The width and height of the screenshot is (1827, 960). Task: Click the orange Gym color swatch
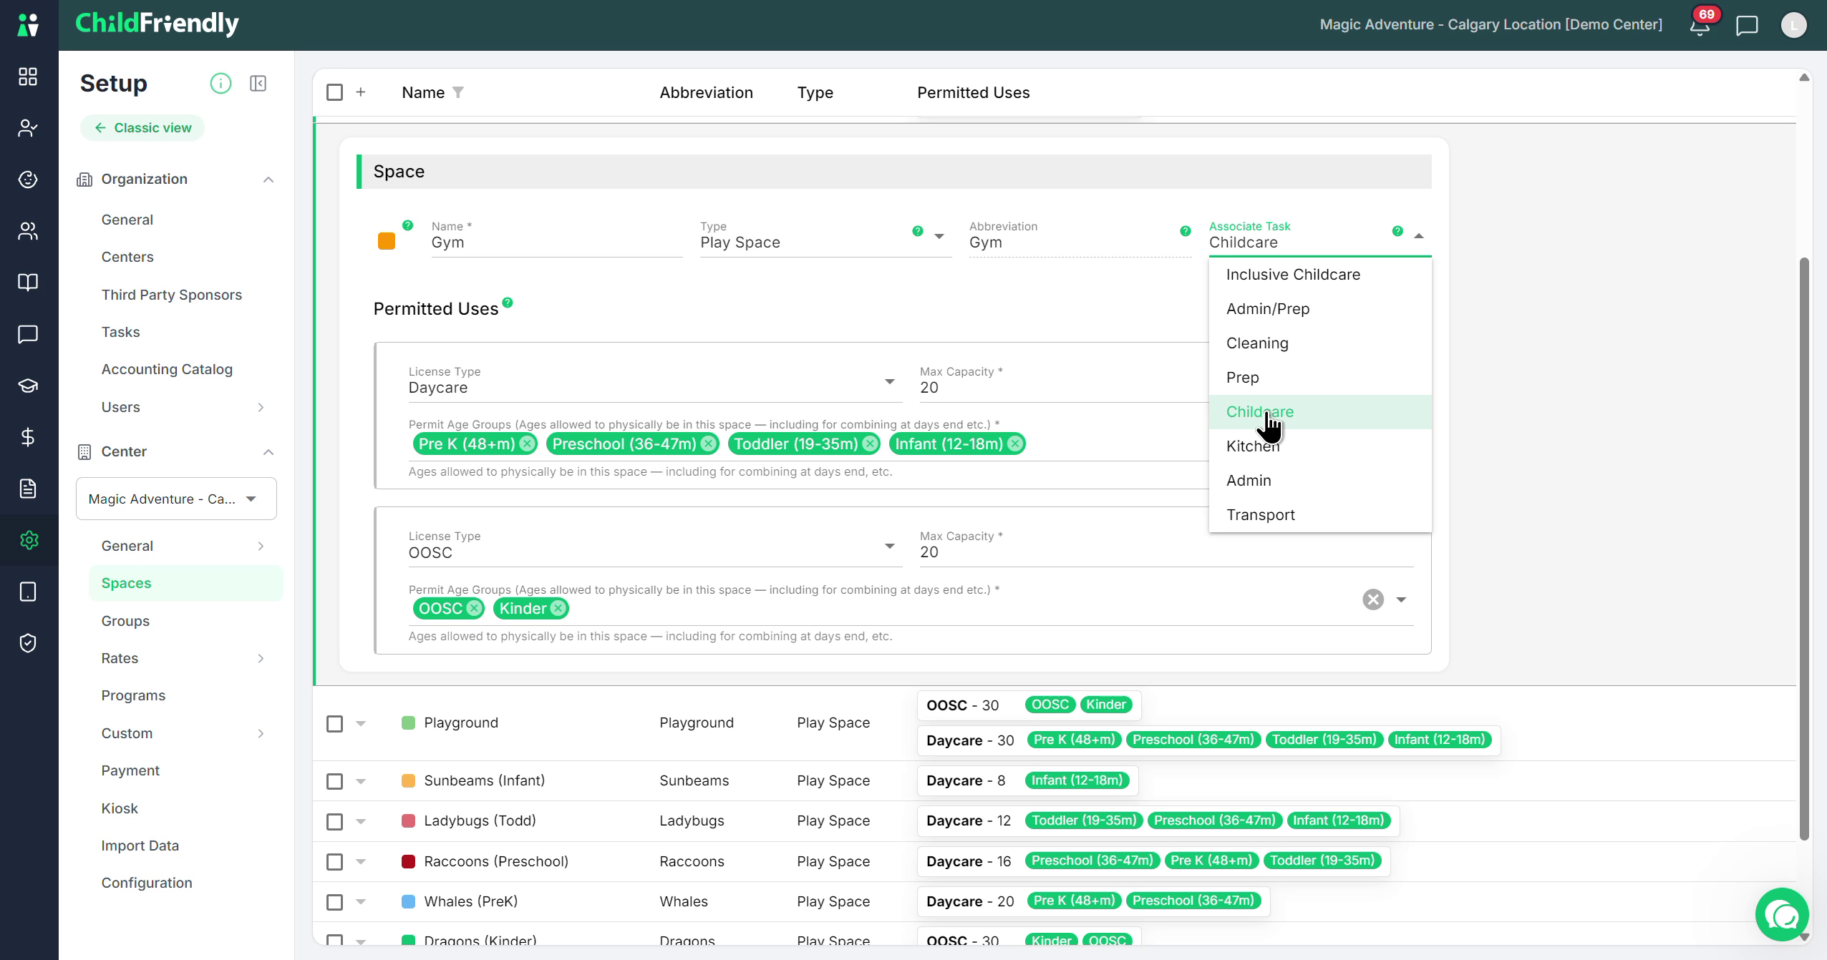pos(387,241)
